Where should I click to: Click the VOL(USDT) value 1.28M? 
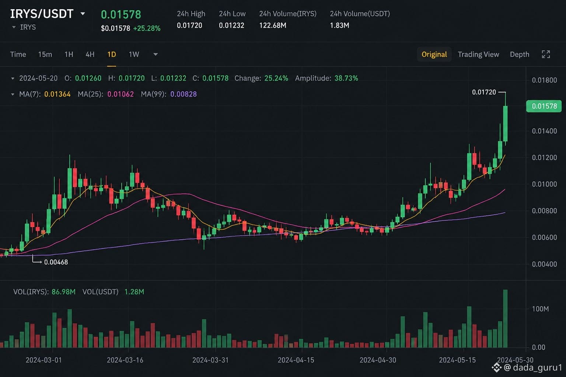tap(134, 292)
